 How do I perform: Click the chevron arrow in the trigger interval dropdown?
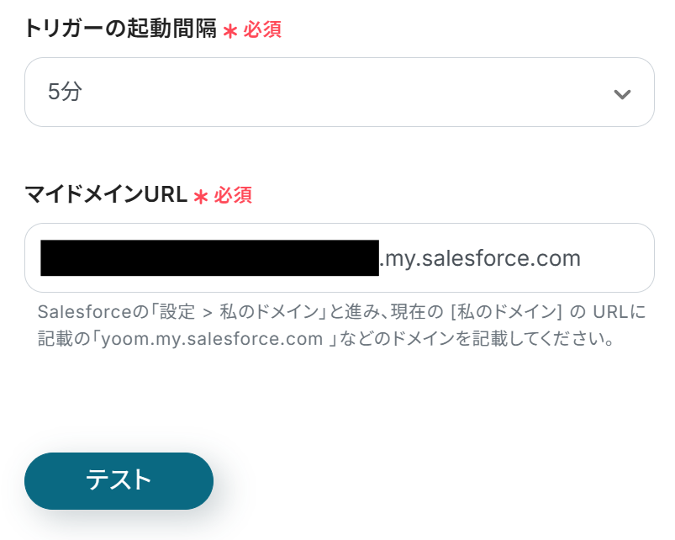click(x=622, y=93)
